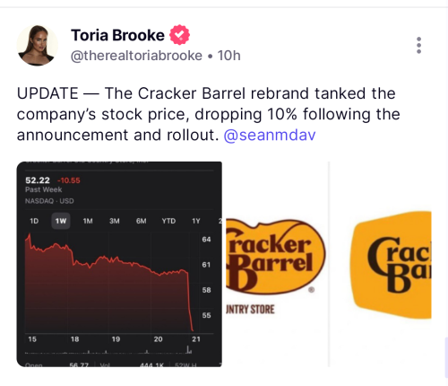Open the @therealtoriabrooke handle
Image resolution: width=448 pixels, height=386 pixels.
[x=136, y=56]
